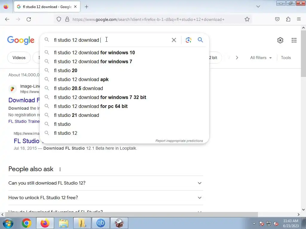Click the vertical scrollbar down arrow
Screen dimensions: 306x229
[x=303, y=210]
